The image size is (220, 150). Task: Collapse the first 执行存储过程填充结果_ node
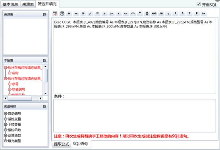[6, 68]
